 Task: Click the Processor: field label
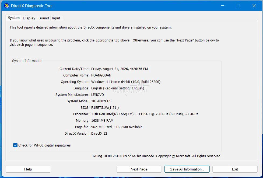81,114
